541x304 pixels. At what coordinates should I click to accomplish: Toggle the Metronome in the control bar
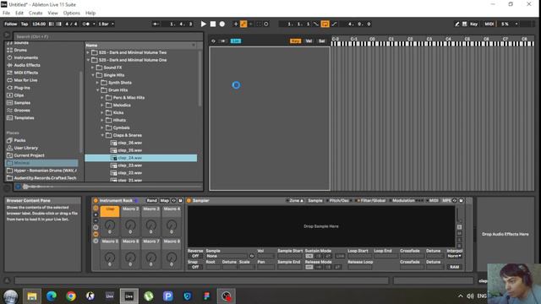coord(86,24)
